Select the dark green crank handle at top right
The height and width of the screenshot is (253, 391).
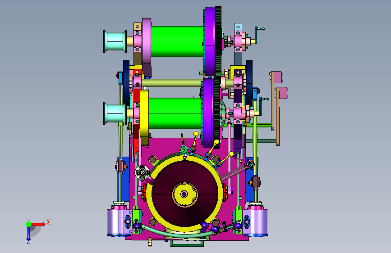(256, 35)
